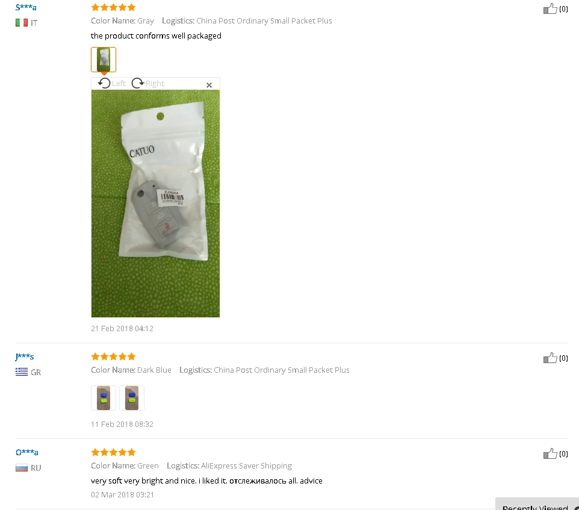Viewport: 579px width, 510px height.
Task: Open J***s's second photo thumbnail
Action: point(132,398)
